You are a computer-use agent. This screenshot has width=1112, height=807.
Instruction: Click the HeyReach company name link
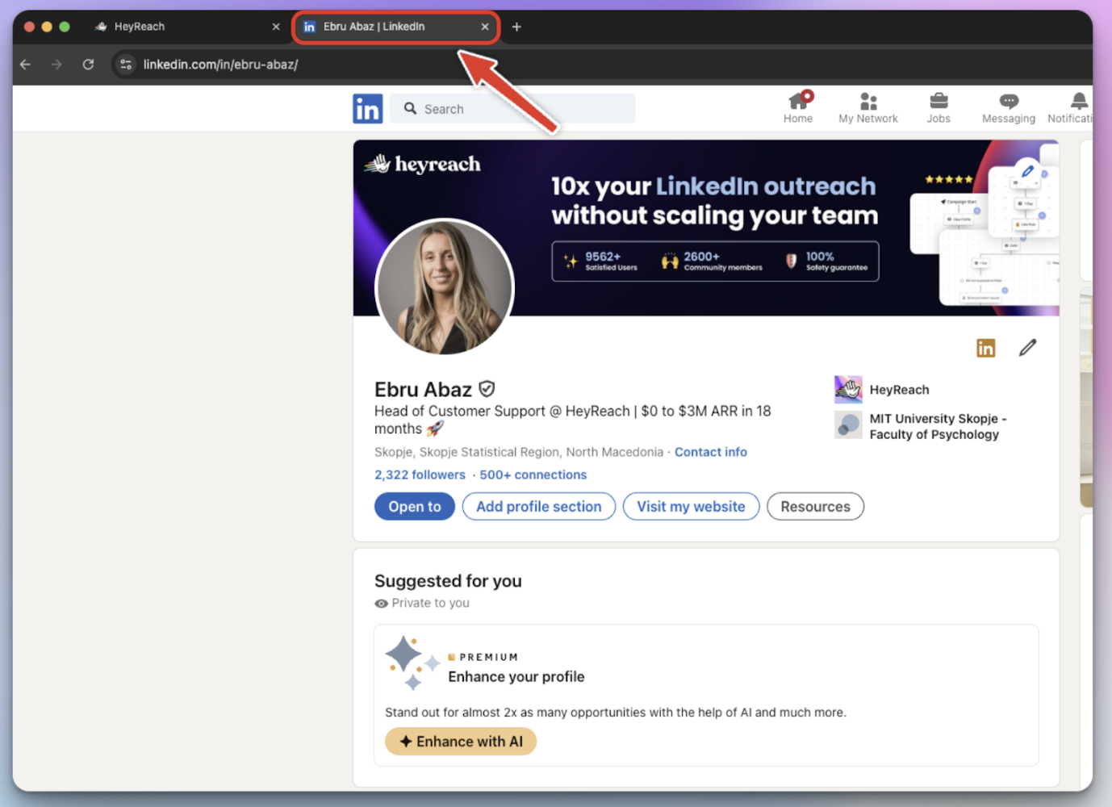899,390
